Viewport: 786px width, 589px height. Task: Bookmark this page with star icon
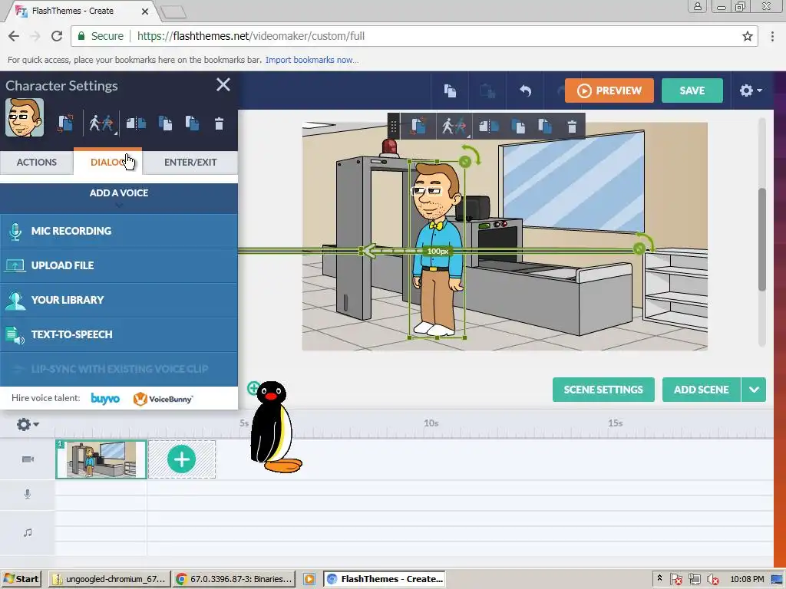pos(748,36)
